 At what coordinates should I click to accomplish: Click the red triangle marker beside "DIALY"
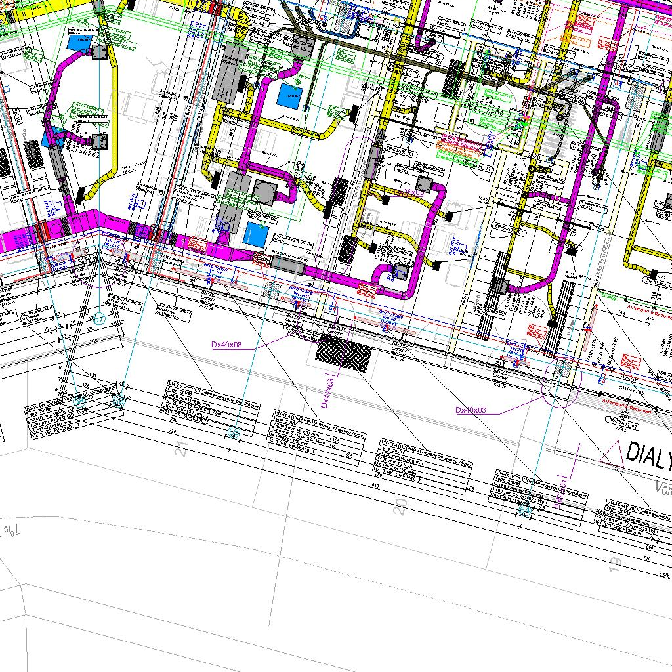point(612,454)
